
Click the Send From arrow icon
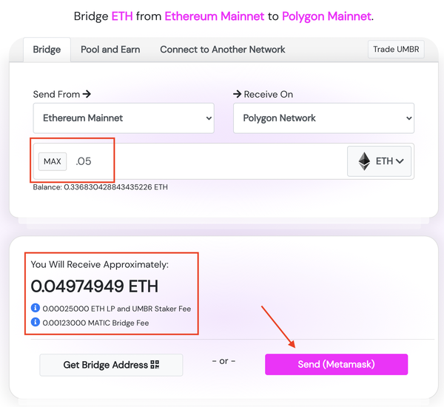pos(87,94)
